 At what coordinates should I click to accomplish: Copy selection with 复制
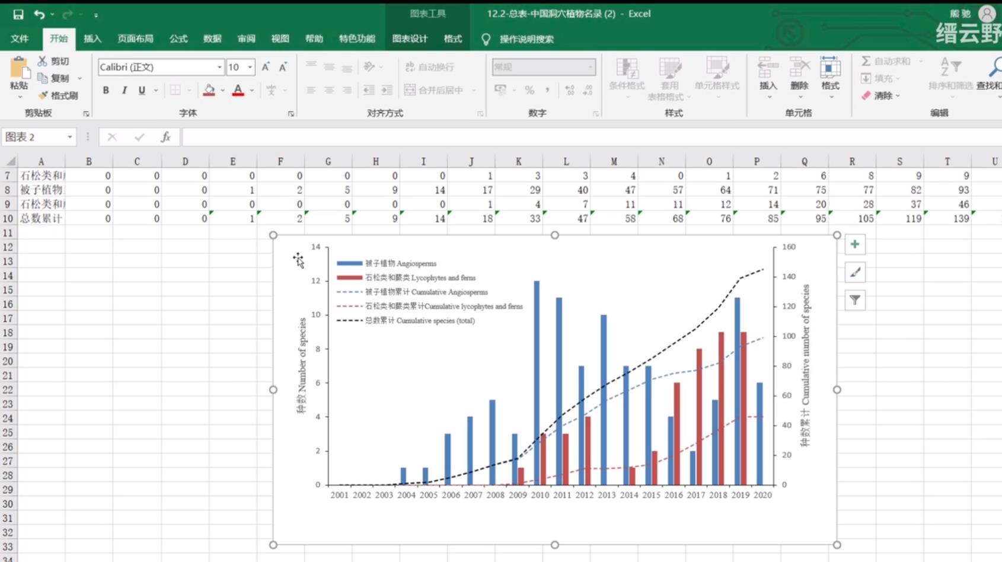coord(54,78)
